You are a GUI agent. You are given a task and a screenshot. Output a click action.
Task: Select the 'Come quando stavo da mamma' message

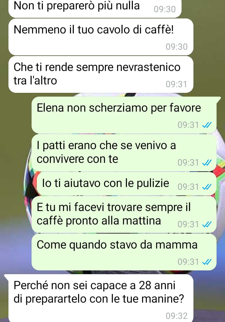coord(124,252)
